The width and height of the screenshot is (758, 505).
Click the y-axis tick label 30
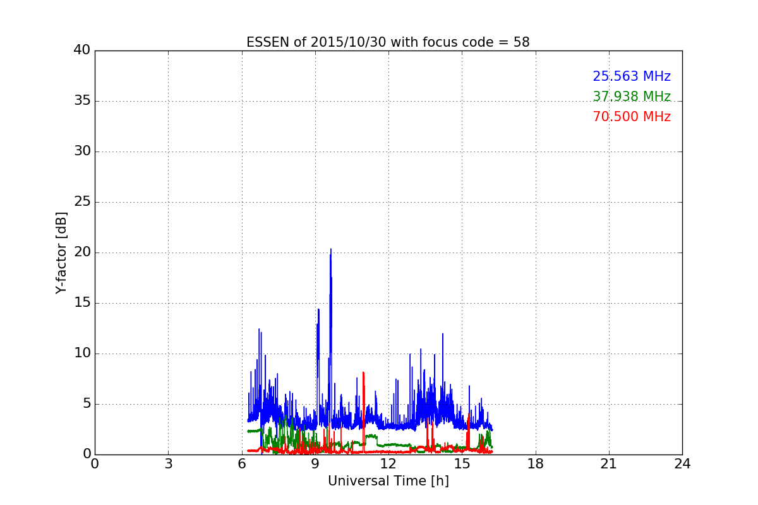(x=82, y=151)
